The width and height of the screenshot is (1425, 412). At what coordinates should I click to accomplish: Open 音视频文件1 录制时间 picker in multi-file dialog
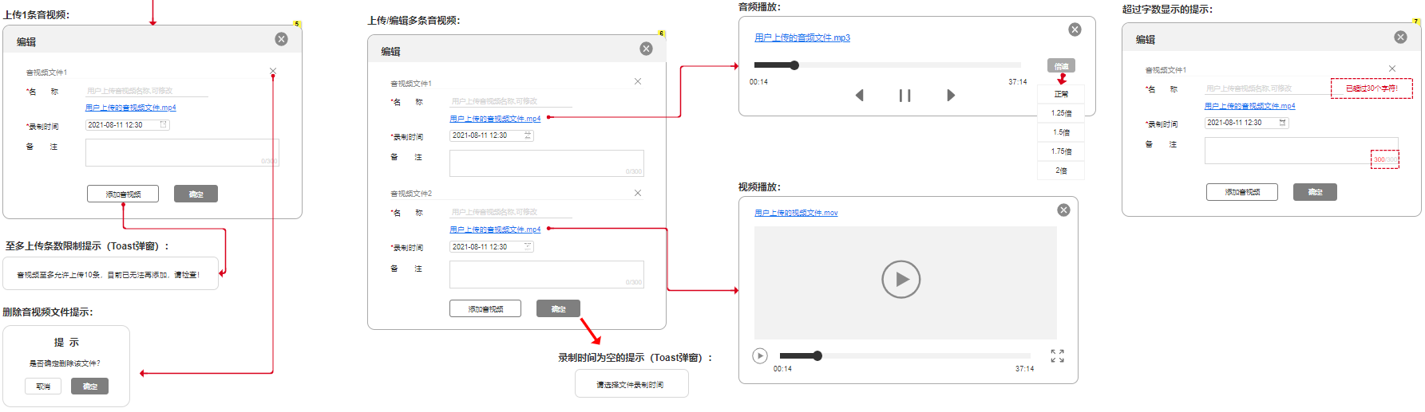coord(528,135)
